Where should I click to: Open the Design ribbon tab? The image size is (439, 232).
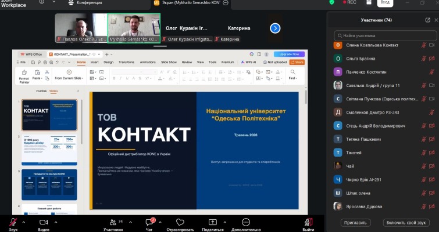coord(108,62)
